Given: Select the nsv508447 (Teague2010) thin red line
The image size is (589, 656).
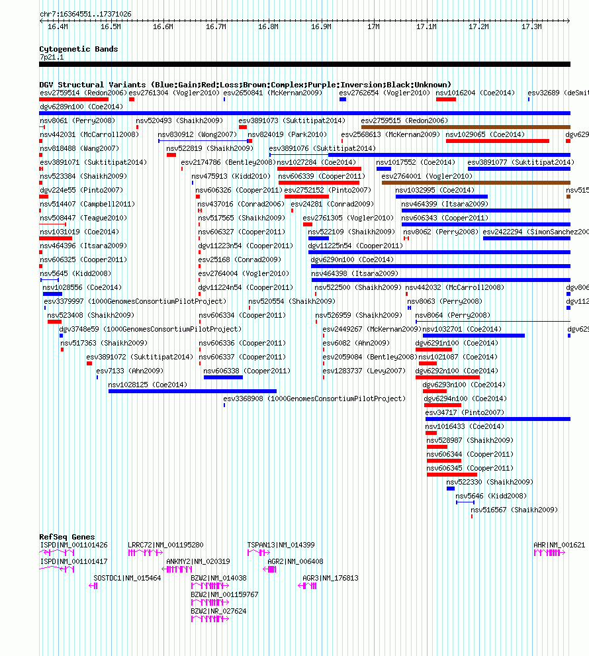Looking at the screenshot, I should click(x=53, y=224).
